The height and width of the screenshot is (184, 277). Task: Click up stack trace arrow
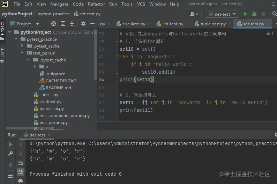[21, 145]
